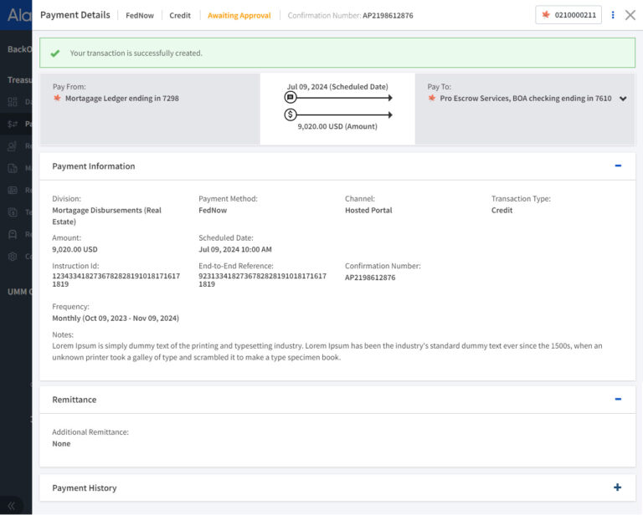Click the FedNow label in header
This screenshot has height=515, width=643.
(139, 15)
